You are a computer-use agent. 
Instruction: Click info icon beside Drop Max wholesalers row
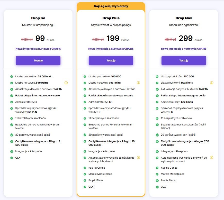tap(212, 83)
